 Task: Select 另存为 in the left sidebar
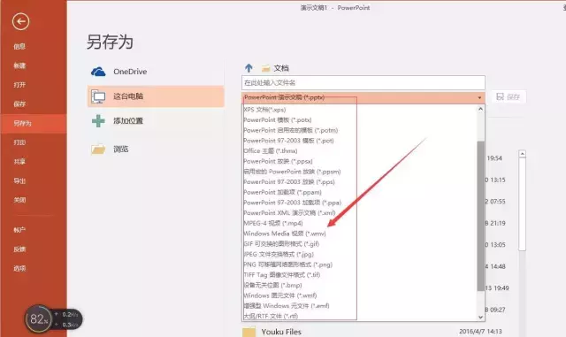click(x=34, y=123)
